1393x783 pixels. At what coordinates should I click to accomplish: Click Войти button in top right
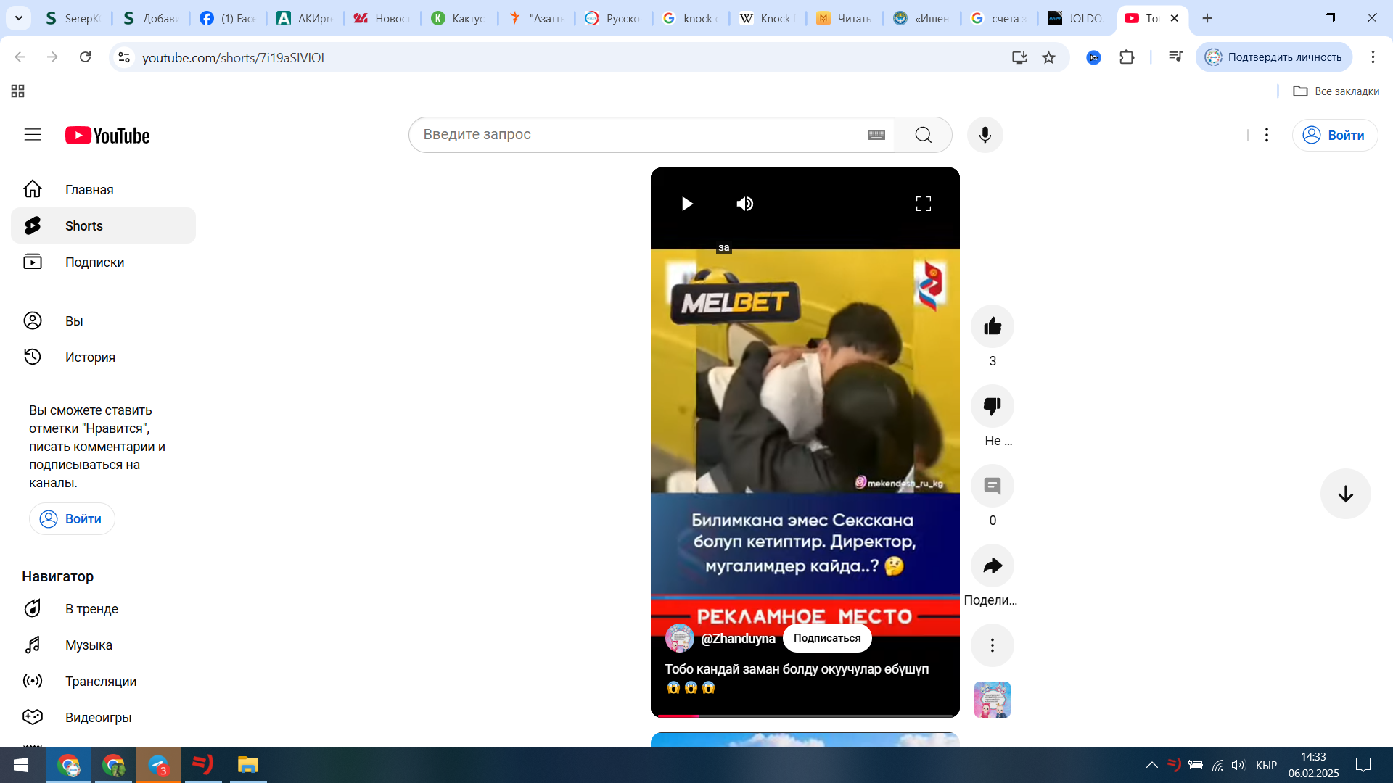click(x=1334, y=135)
